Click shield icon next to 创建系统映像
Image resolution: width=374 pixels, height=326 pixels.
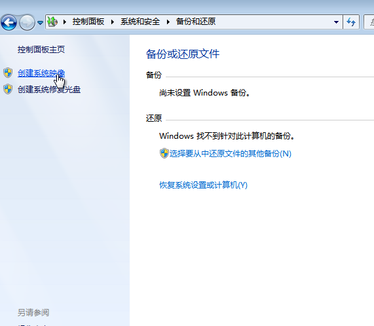click(x=8, y=73)
